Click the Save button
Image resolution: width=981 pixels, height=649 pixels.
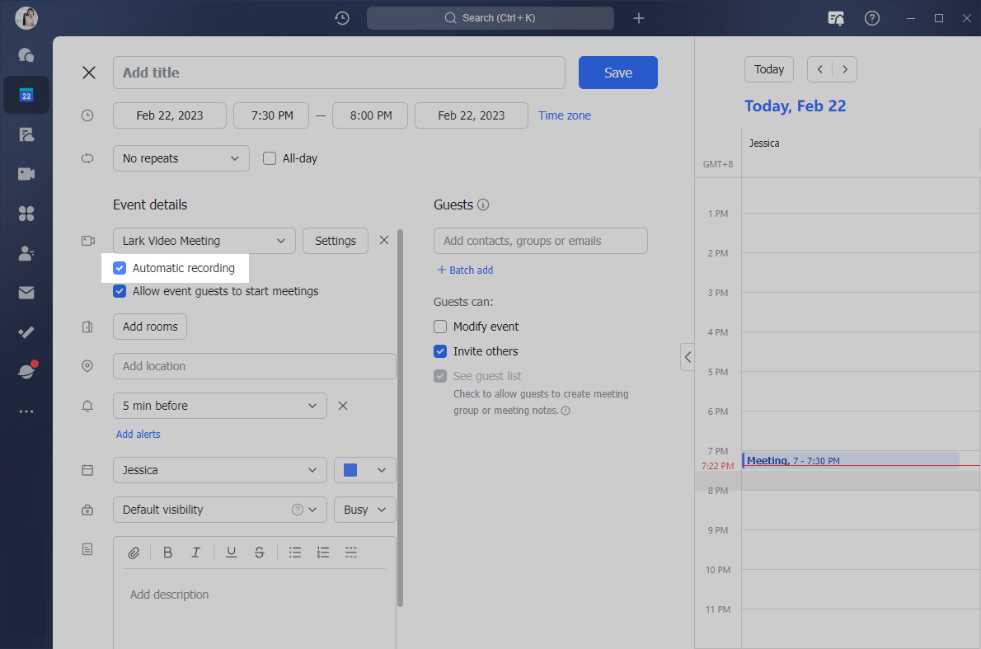tap(617, 73)
